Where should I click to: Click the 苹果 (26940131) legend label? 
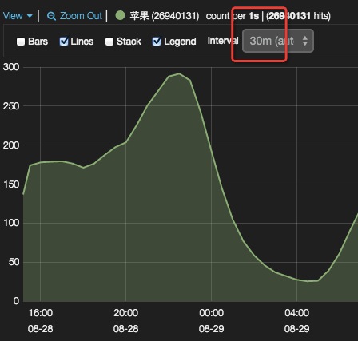coord(165,16)
